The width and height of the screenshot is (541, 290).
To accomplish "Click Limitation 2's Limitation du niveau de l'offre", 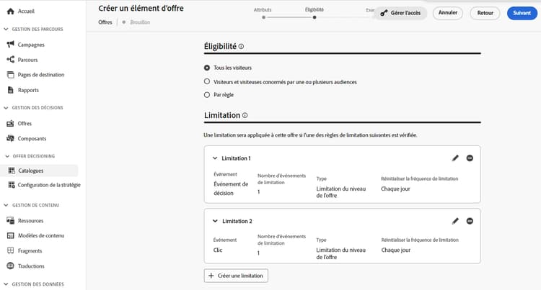I will [x=341, y=253].
